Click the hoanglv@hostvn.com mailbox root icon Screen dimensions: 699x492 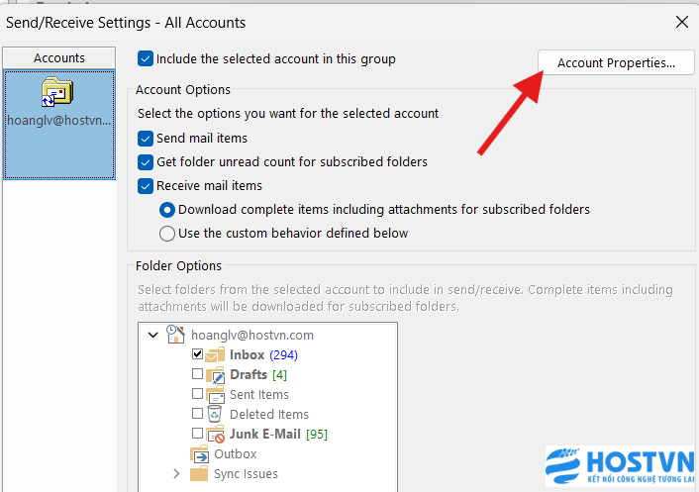(177, 335)
